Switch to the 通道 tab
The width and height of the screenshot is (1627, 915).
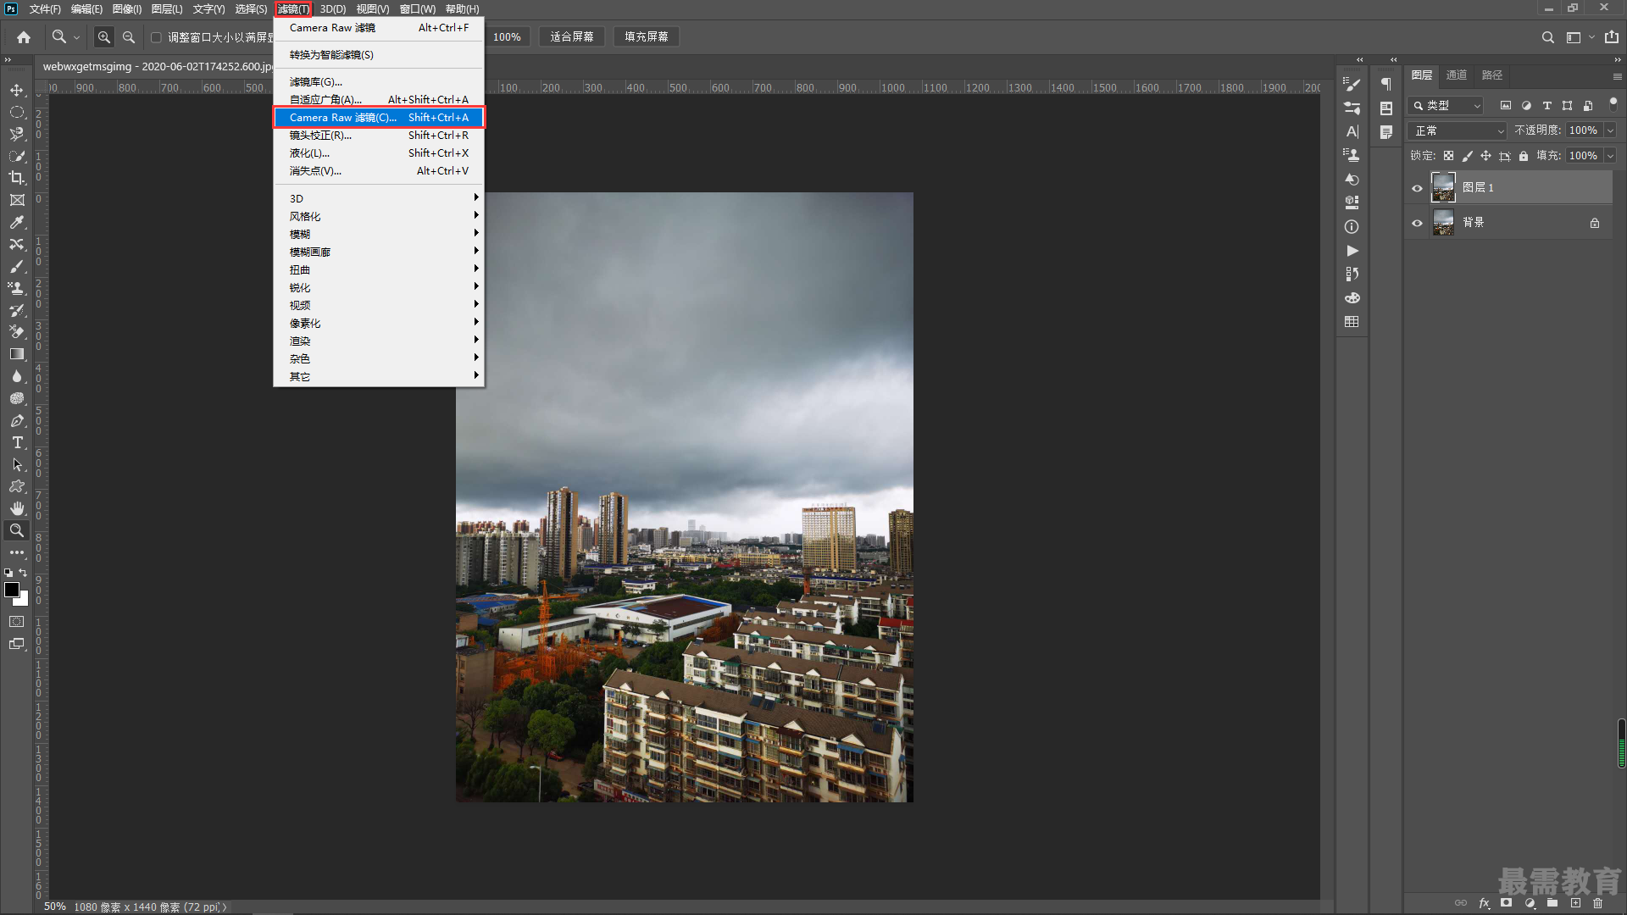coord(1457,75)
